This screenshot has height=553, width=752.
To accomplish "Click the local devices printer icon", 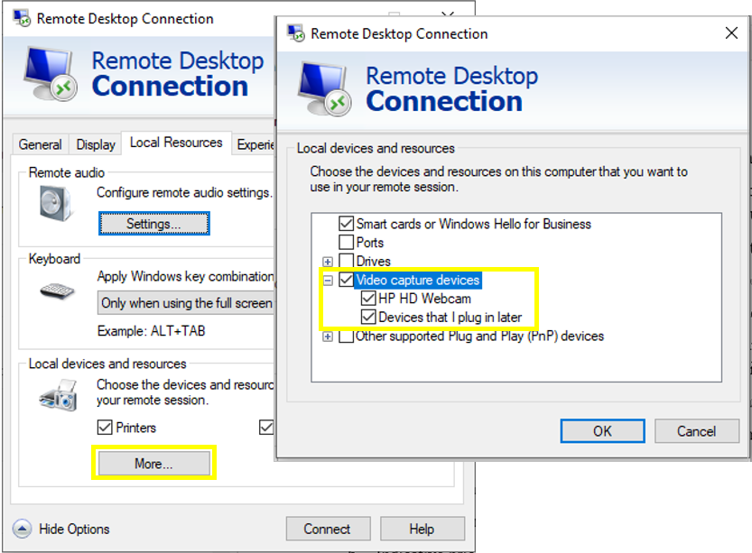I will coord(58,395).
